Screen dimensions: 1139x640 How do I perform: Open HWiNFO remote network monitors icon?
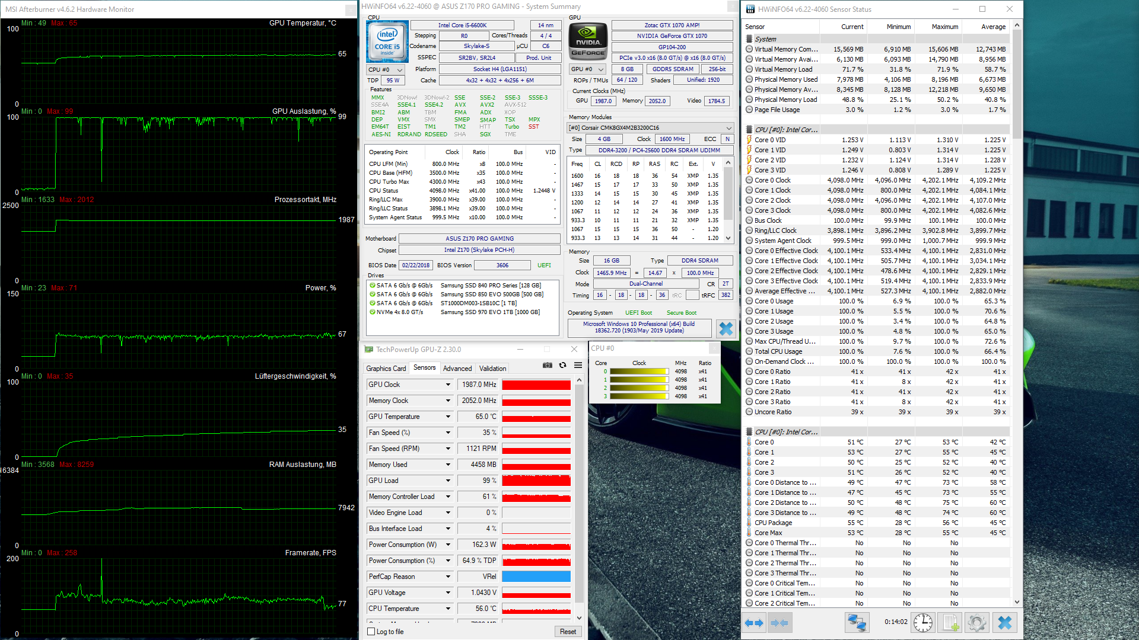[x=857, y=623]
